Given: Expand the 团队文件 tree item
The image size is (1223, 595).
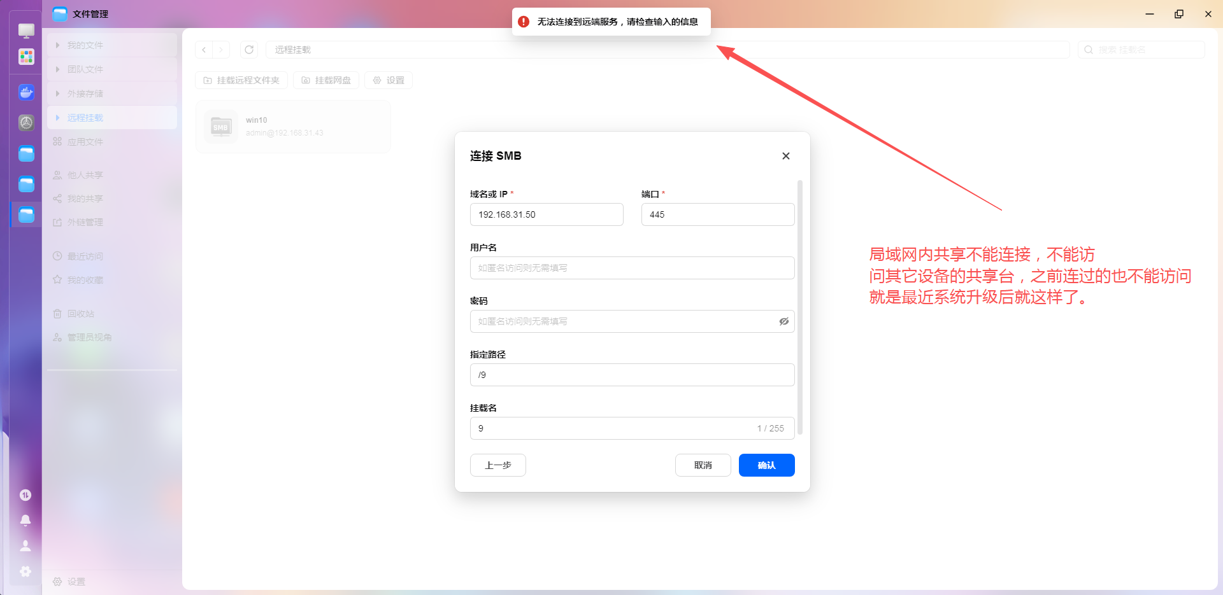Looking at the screenshot, I should [x=57, y=69].
